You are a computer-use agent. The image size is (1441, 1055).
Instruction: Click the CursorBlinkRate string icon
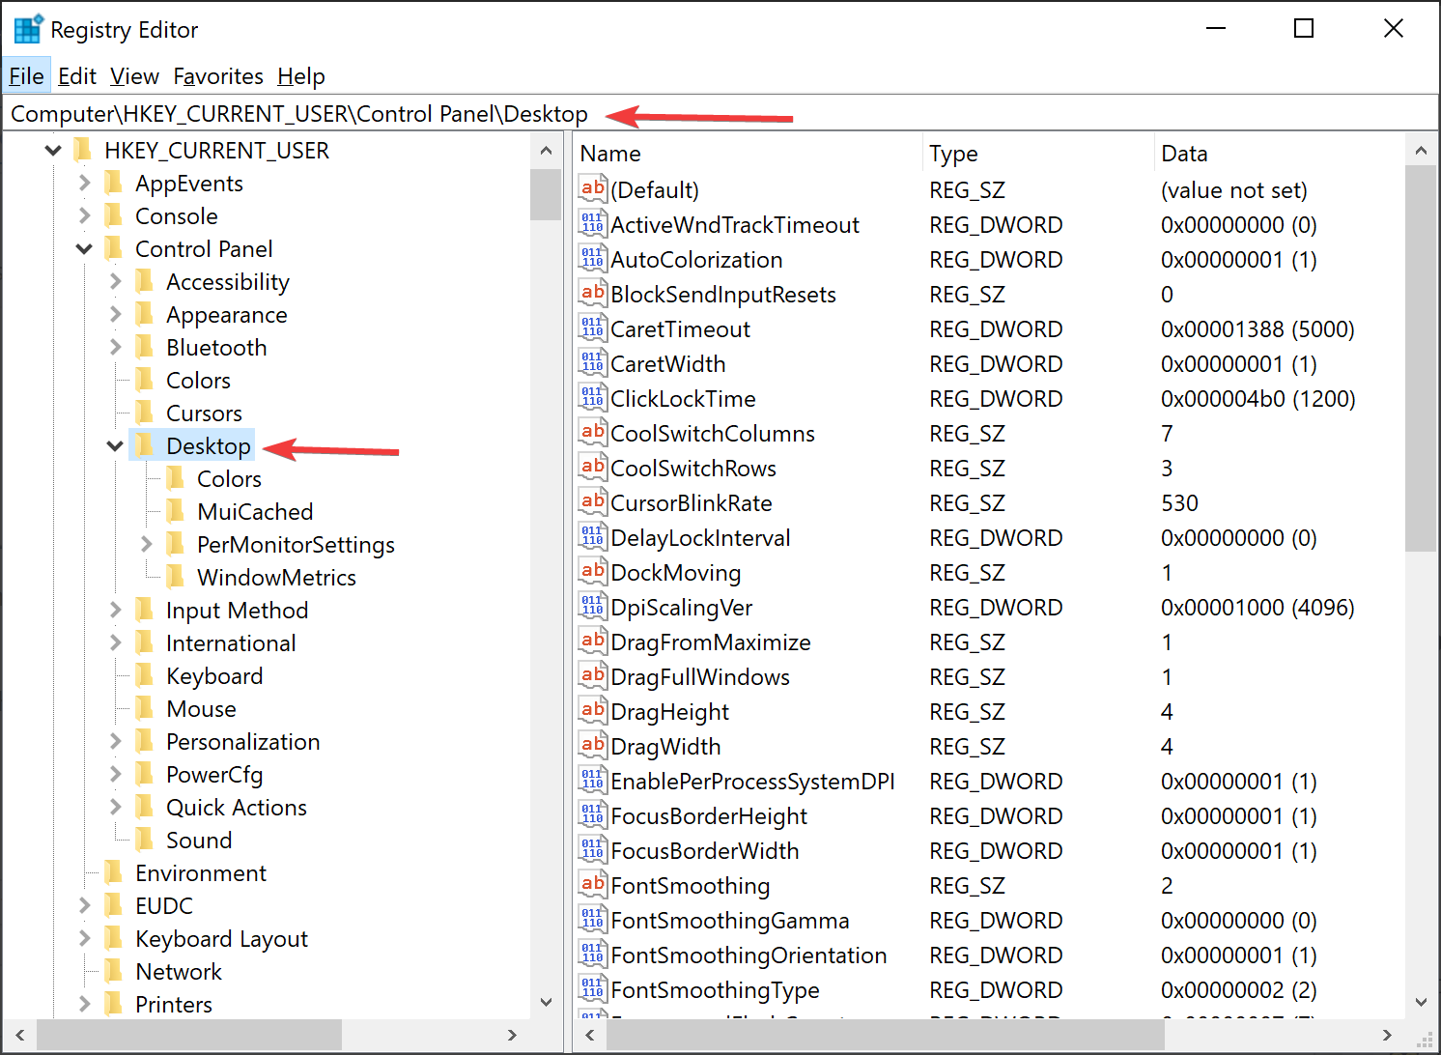click(592, 501)
